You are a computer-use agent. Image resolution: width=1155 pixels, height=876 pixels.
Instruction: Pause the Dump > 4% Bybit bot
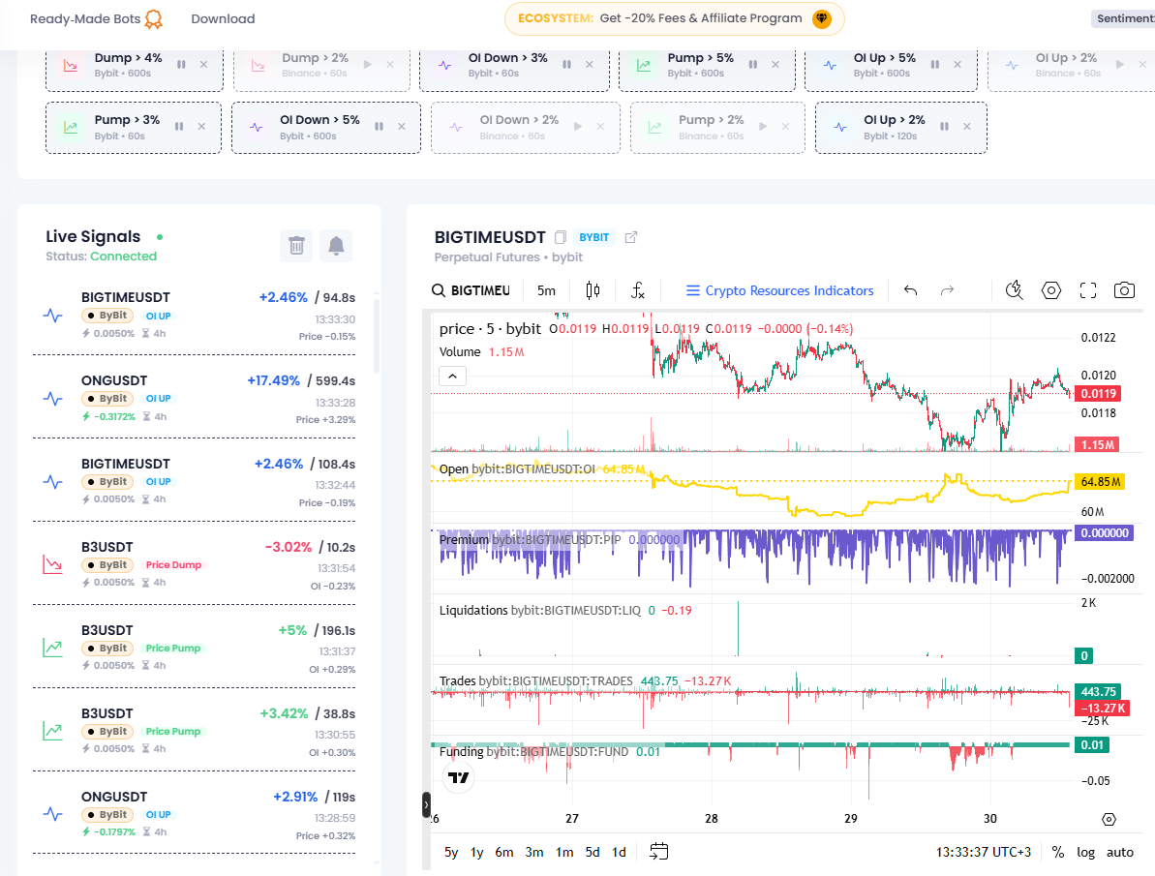(x=181, y=65)
